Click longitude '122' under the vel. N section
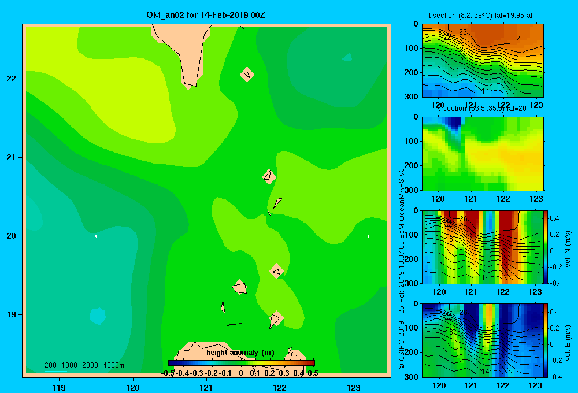The height and width of the screenshot is (393, 578). pyautogui.click(x=503, y=292)
